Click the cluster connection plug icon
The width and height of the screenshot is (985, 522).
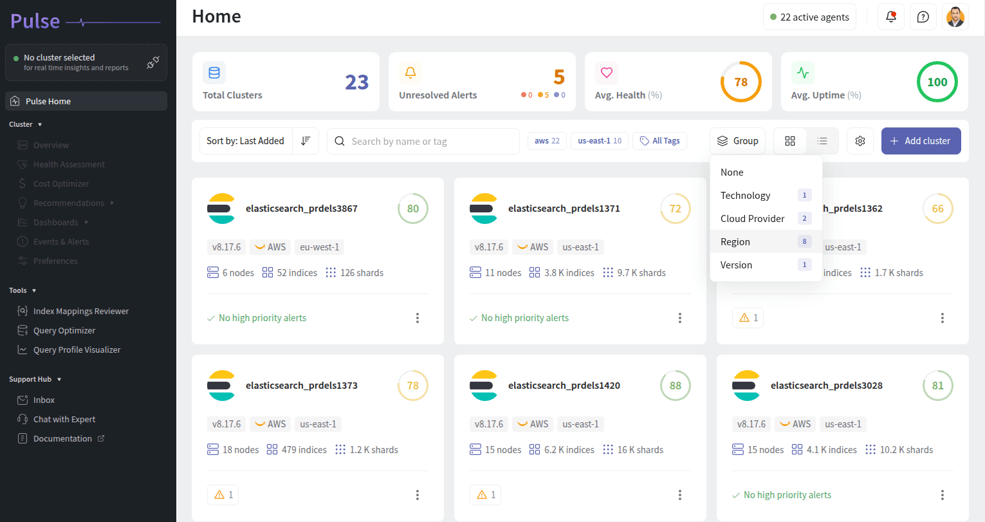coord(153,62)
